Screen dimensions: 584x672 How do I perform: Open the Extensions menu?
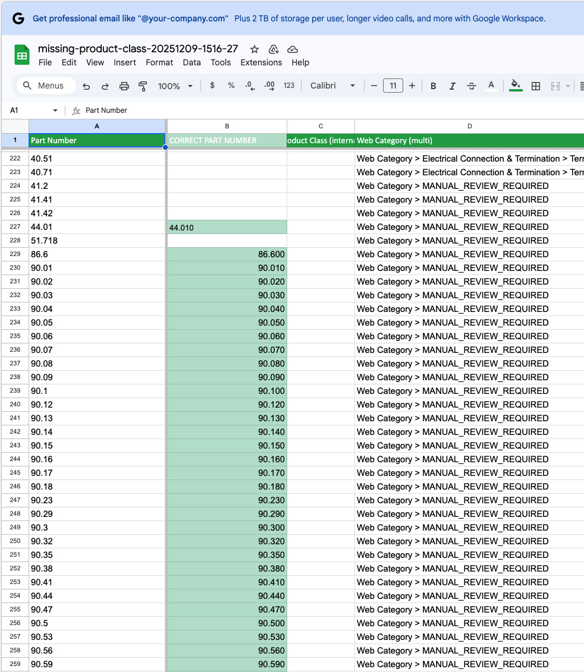[261, 62]
